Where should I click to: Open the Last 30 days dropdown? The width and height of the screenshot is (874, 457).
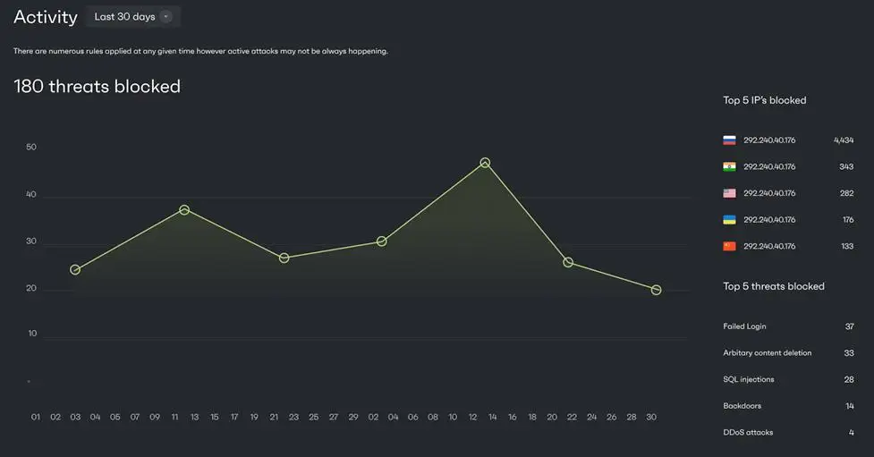132,17
